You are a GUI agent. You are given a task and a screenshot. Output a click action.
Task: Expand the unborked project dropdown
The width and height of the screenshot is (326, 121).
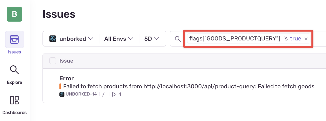[71, 39]
